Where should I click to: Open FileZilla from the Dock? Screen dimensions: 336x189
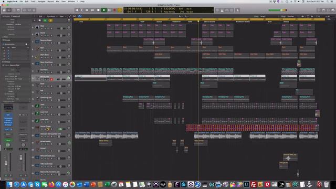(x=253, y=184)
